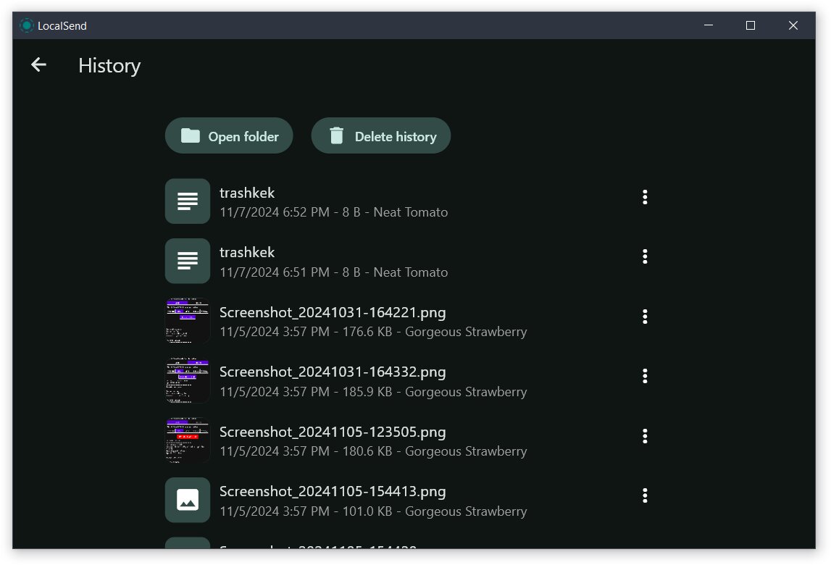Click details line showing 180.6 KB Gorgeous Strawberry
This screenshot has height=565, width=831.
click(x=373, y=451)
